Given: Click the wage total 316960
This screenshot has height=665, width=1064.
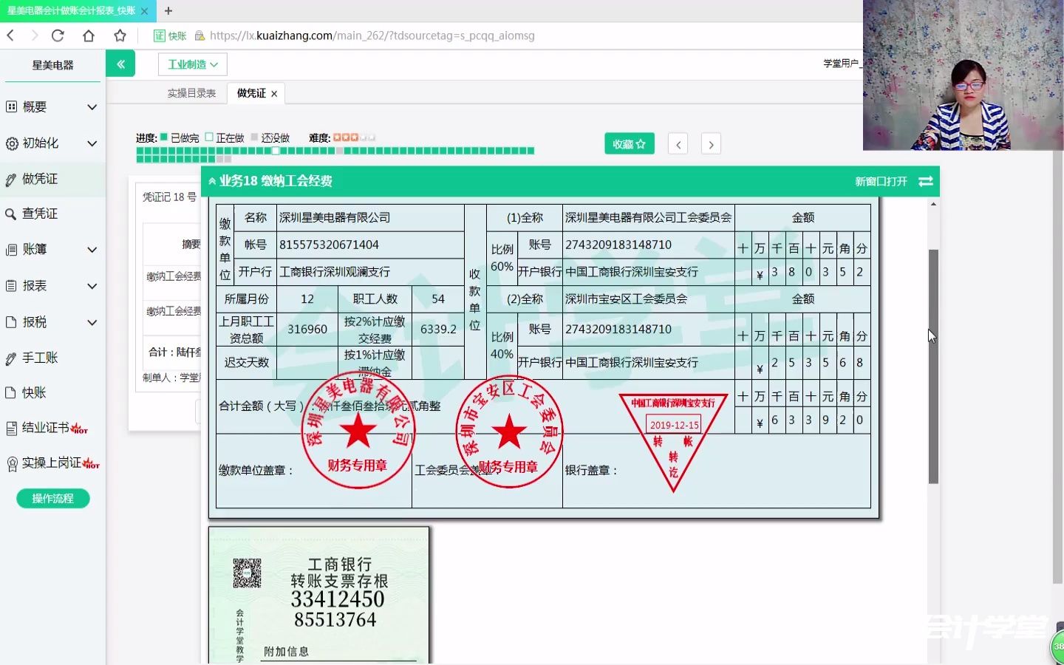Looking at the screenshot, I should 307,329.
